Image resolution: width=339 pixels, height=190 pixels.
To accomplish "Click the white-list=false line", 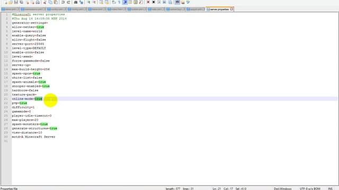I will (27, 78).
